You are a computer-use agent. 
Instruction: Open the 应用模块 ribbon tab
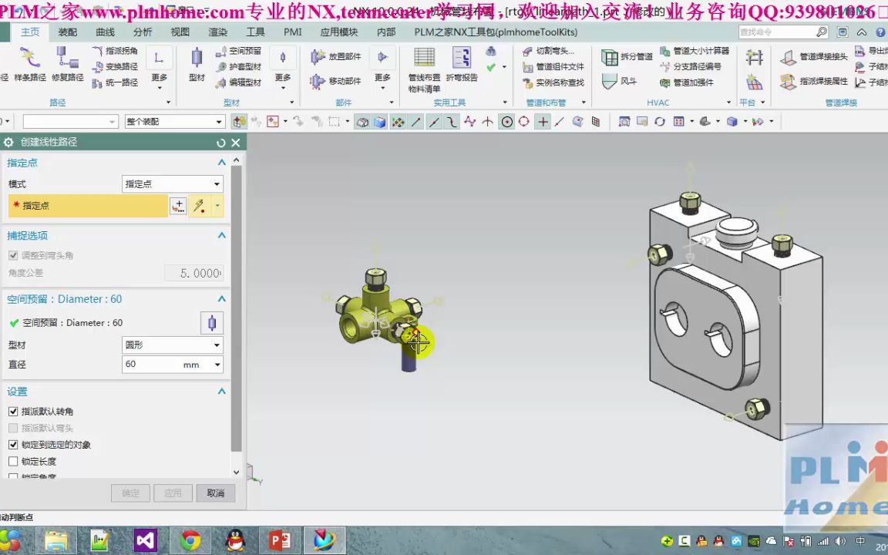pyautogui.click(x=339, y=32)
